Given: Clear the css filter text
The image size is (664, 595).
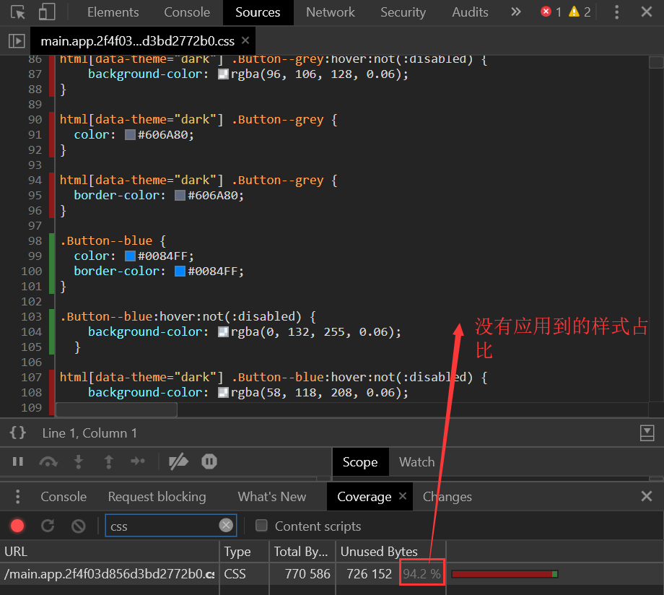Looking at the screenshot, I should tap(226, 526).
